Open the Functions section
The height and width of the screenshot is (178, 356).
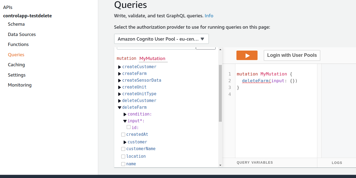point(18,44)
